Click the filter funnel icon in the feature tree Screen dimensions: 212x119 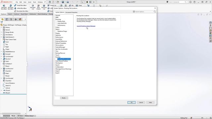pyautogui.click(x=2, y=22)
